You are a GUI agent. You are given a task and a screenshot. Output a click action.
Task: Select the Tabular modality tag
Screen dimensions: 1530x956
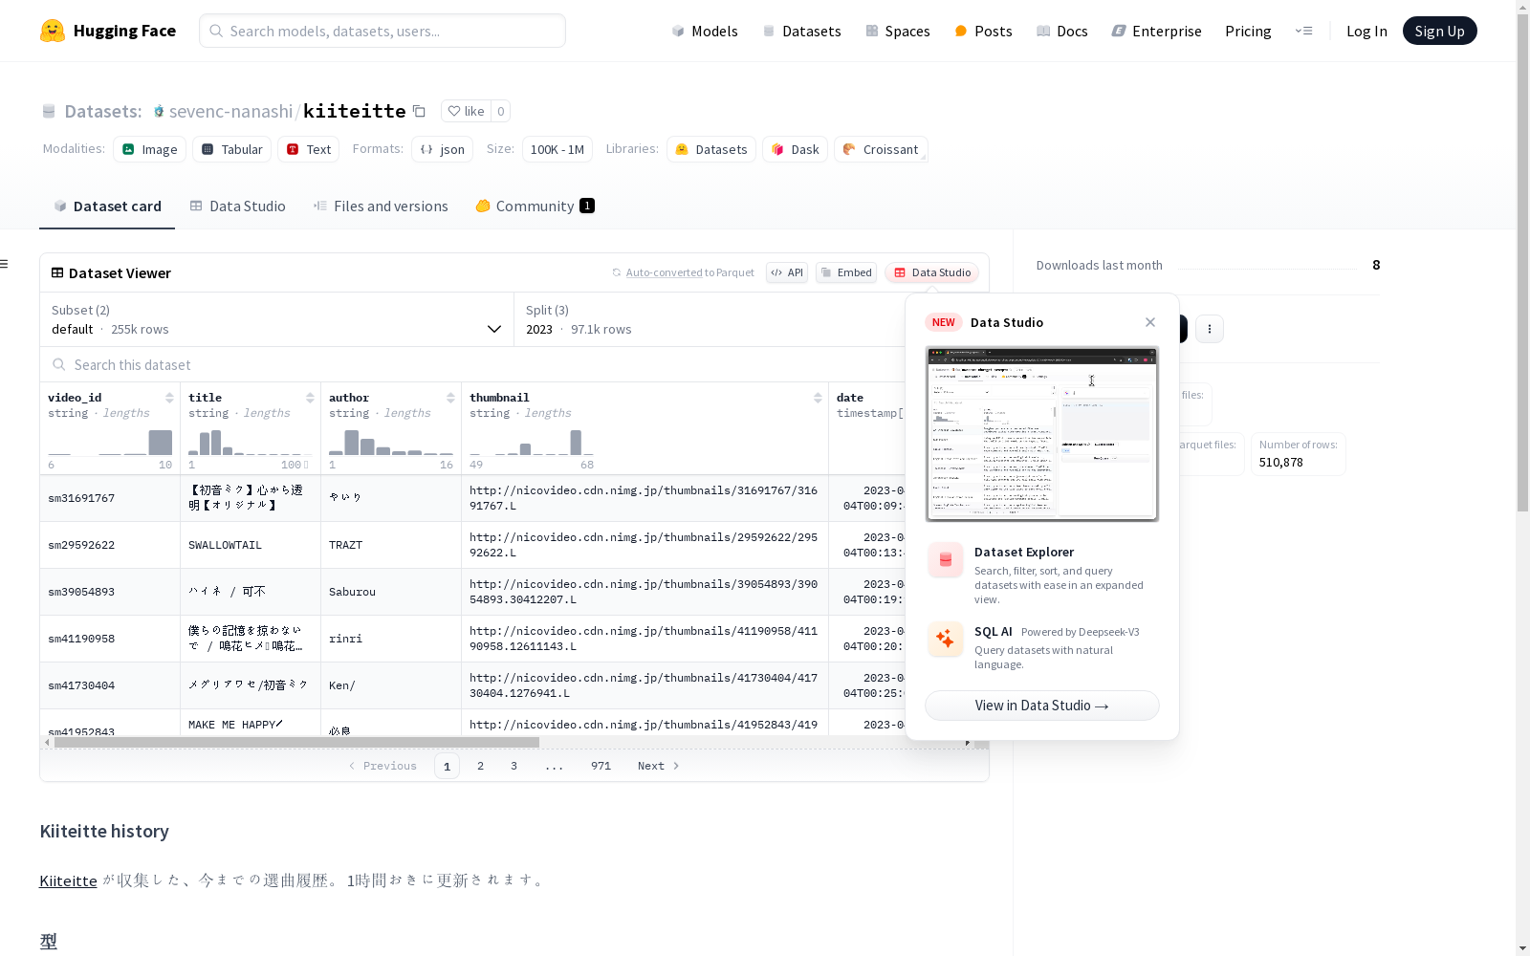tap(232, 149)
